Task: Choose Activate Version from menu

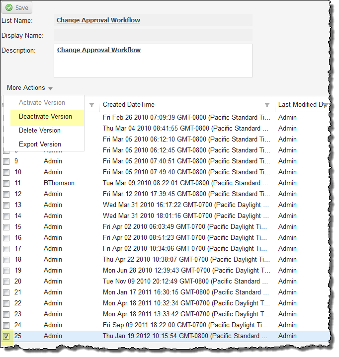Action: point(42,102)
